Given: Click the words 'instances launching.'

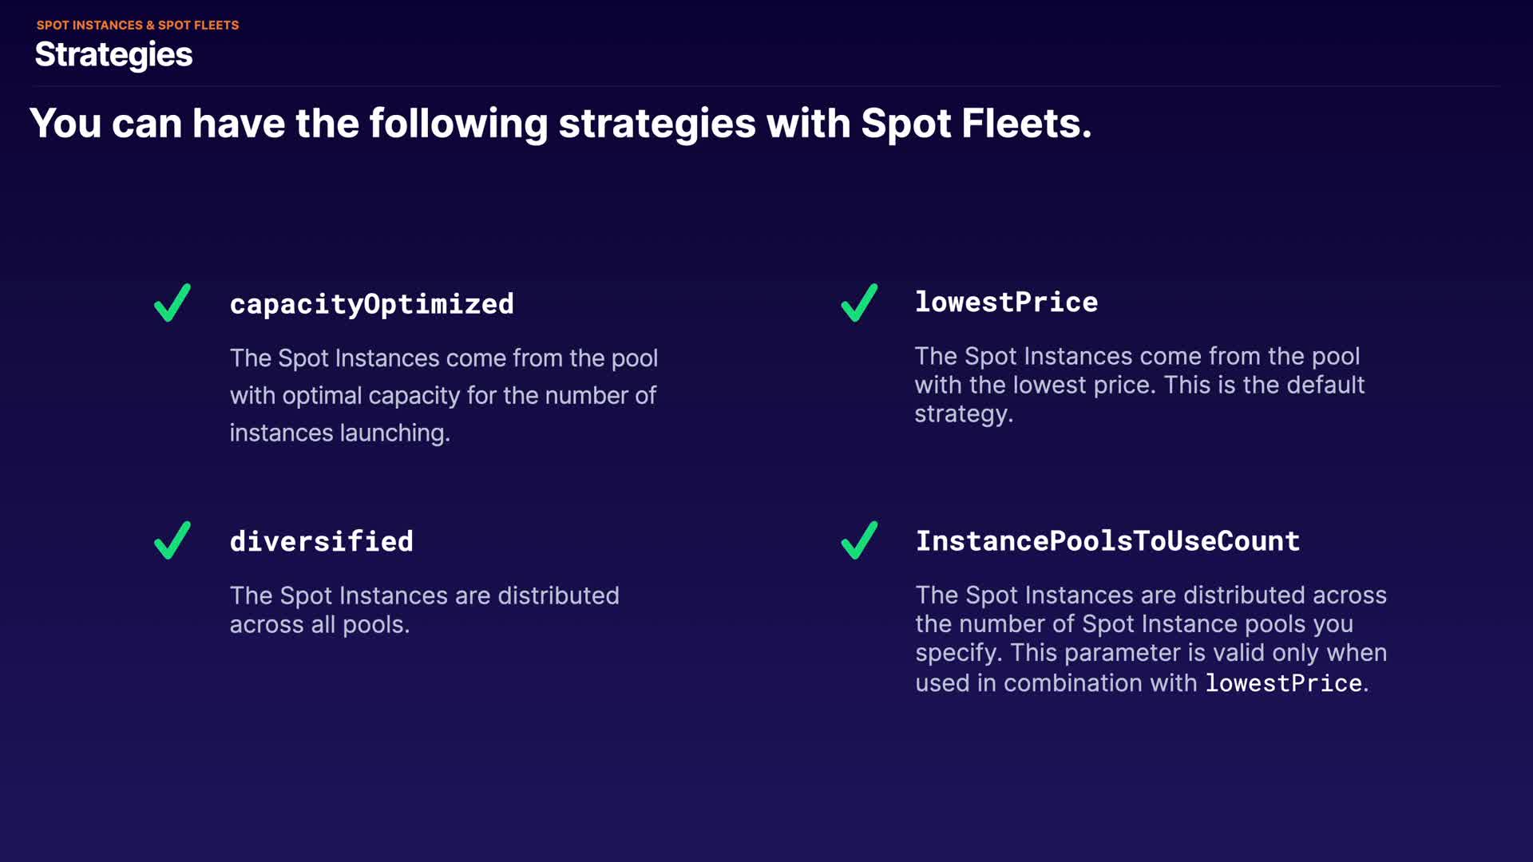Looking at the screenshot, I should tap(340, 433).
